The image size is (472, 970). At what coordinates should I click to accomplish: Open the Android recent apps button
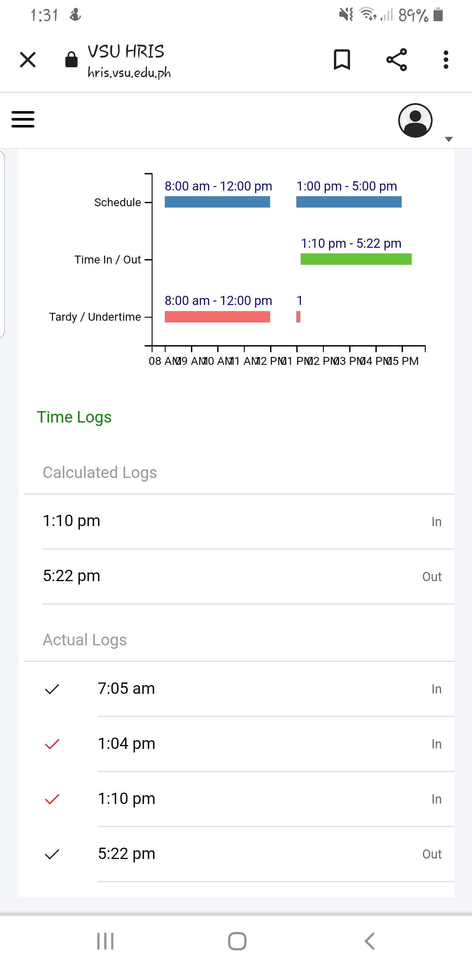coord(105,941)
